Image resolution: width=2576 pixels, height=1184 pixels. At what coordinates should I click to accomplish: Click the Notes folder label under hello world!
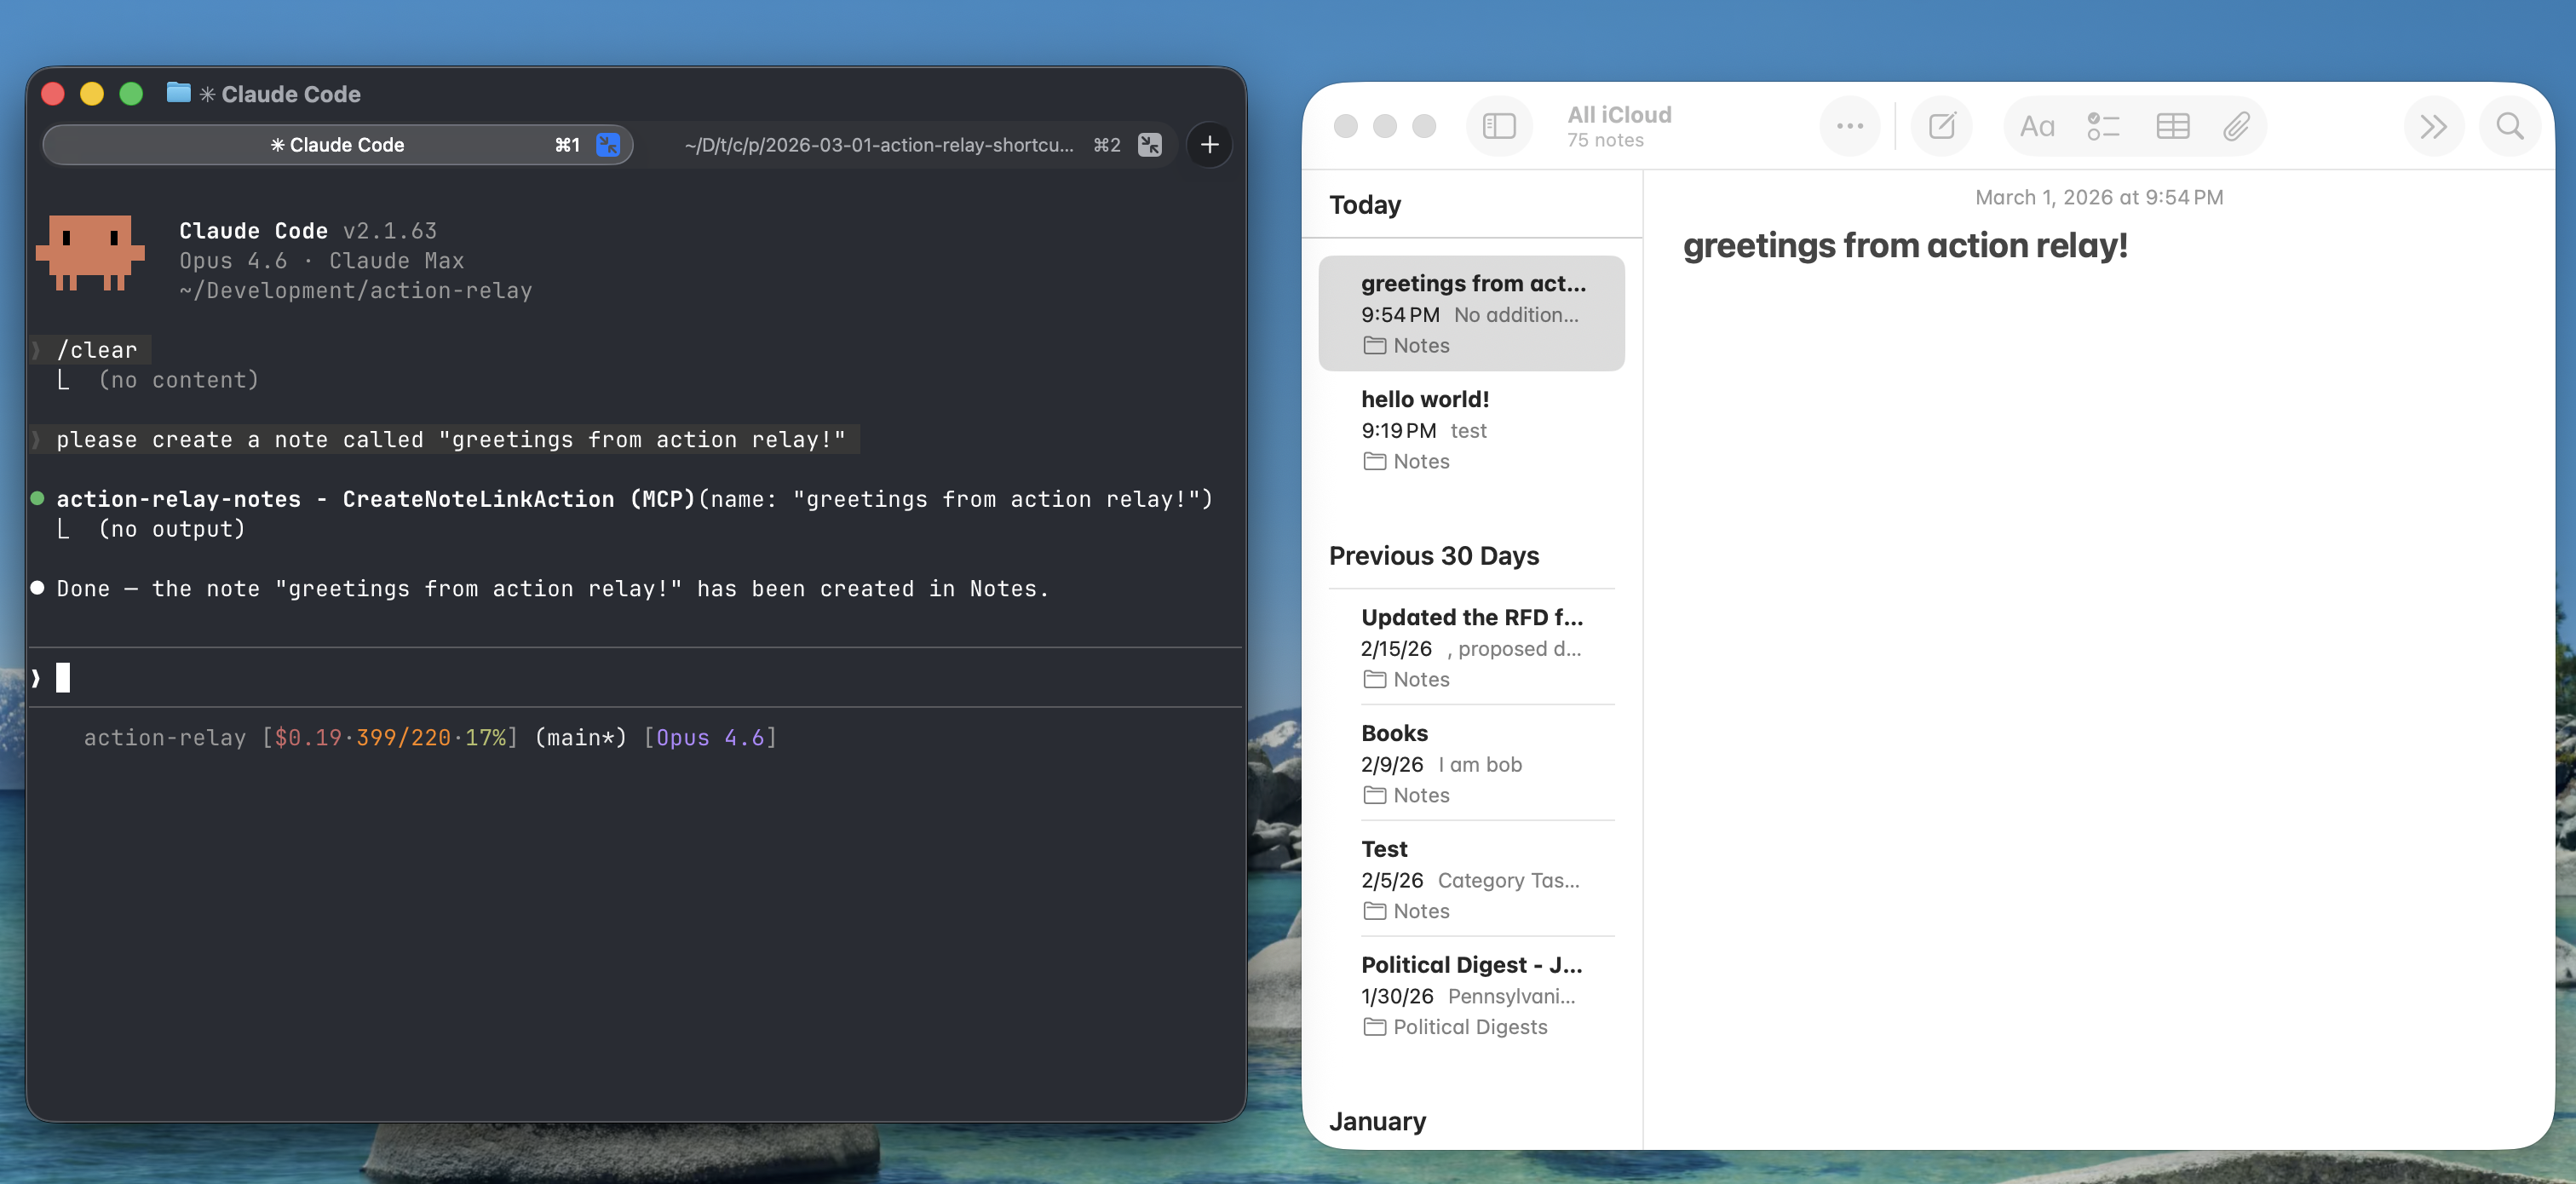pyautogui.click(x=1419, y=461)
